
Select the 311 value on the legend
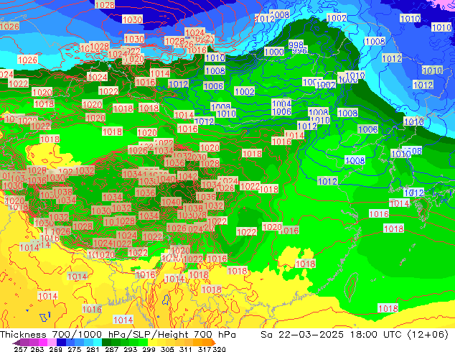pos(186,349)
